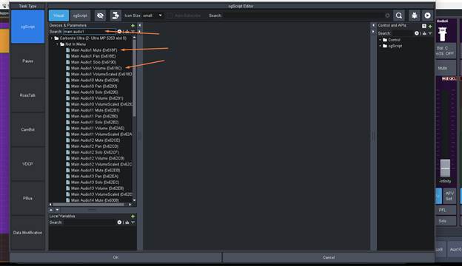The image size is (462, 266).
Task: Click the collapse-all icon beside Local Variables search
Action: pyautogui.click(x=127, y=222)
